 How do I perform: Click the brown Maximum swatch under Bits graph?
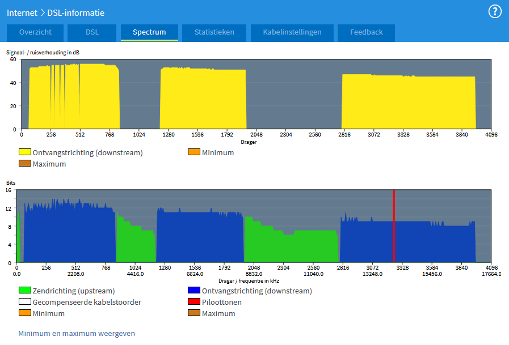(x=194, y=313)
